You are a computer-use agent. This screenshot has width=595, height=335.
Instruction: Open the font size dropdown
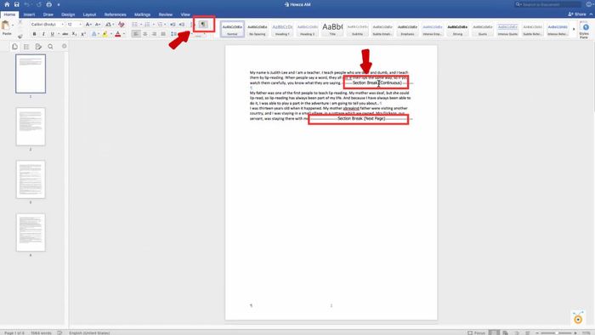coord(80,25)
